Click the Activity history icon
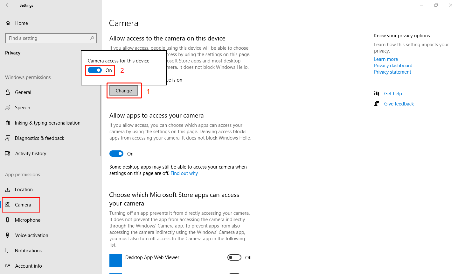Image resolution: width=458 pixels, height=274 pixels. tap(8, 153)
